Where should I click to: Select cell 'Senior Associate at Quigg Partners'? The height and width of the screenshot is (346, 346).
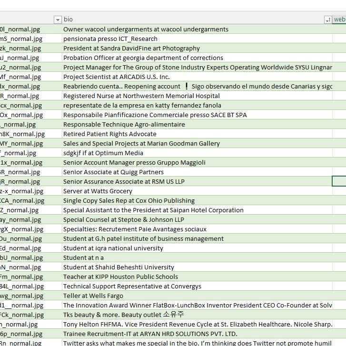(197, 172)
